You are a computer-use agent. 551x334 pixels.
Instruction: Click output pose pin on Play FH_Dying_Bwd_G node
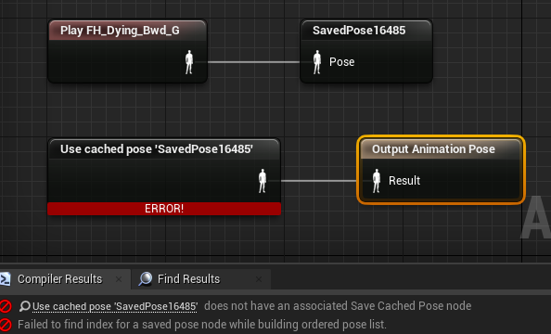tap(189, 62)
